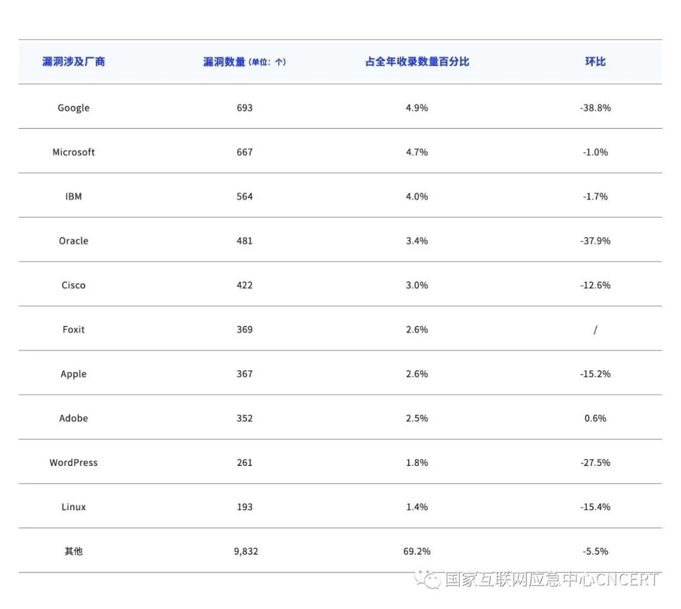Click the Linux row label

(74, 507)
